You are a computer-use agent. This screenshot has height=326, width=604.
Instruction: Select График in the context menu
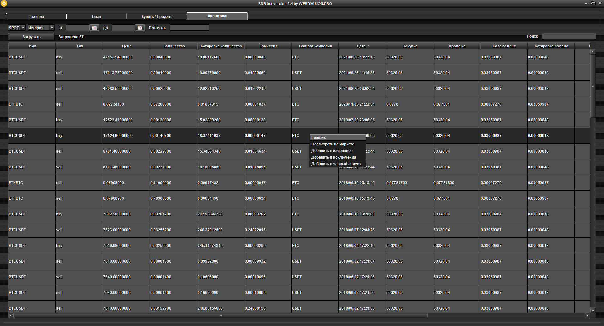pos(318,138)
